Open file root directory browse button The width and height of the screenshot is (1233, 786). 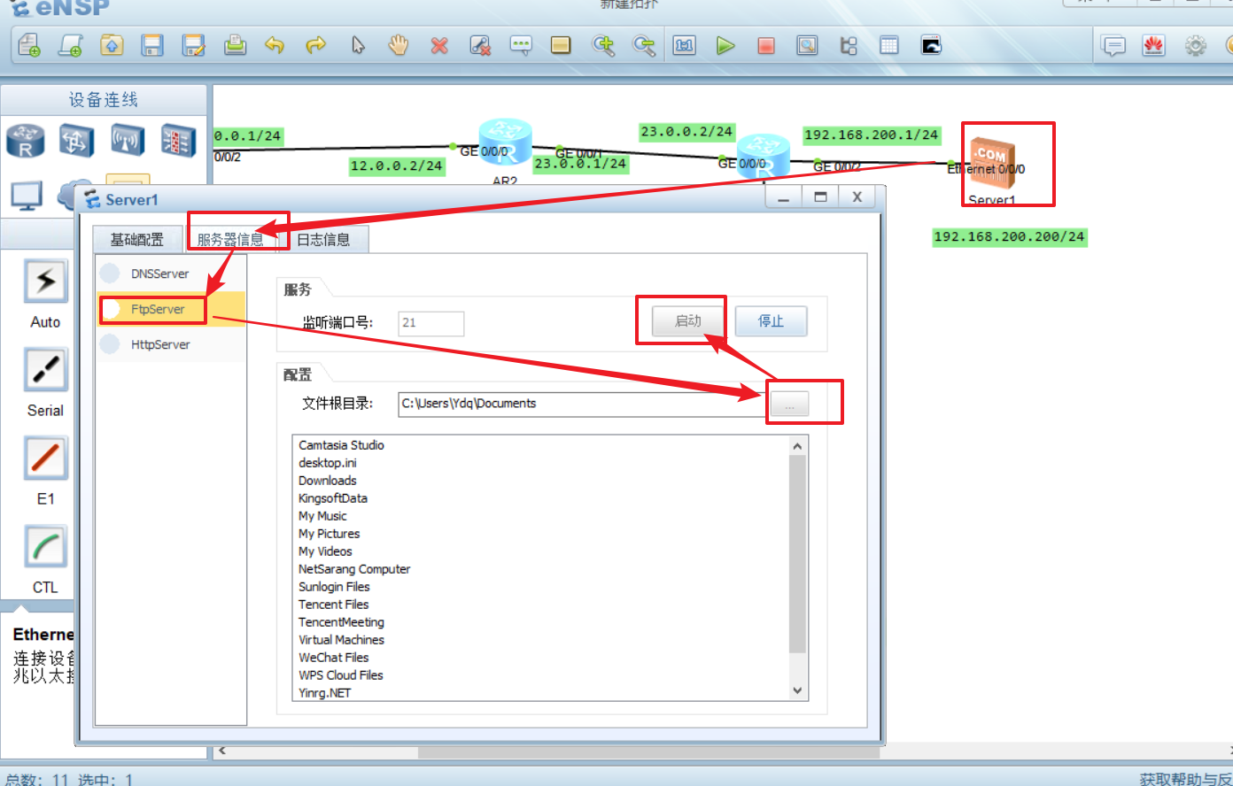click(789, 405)
